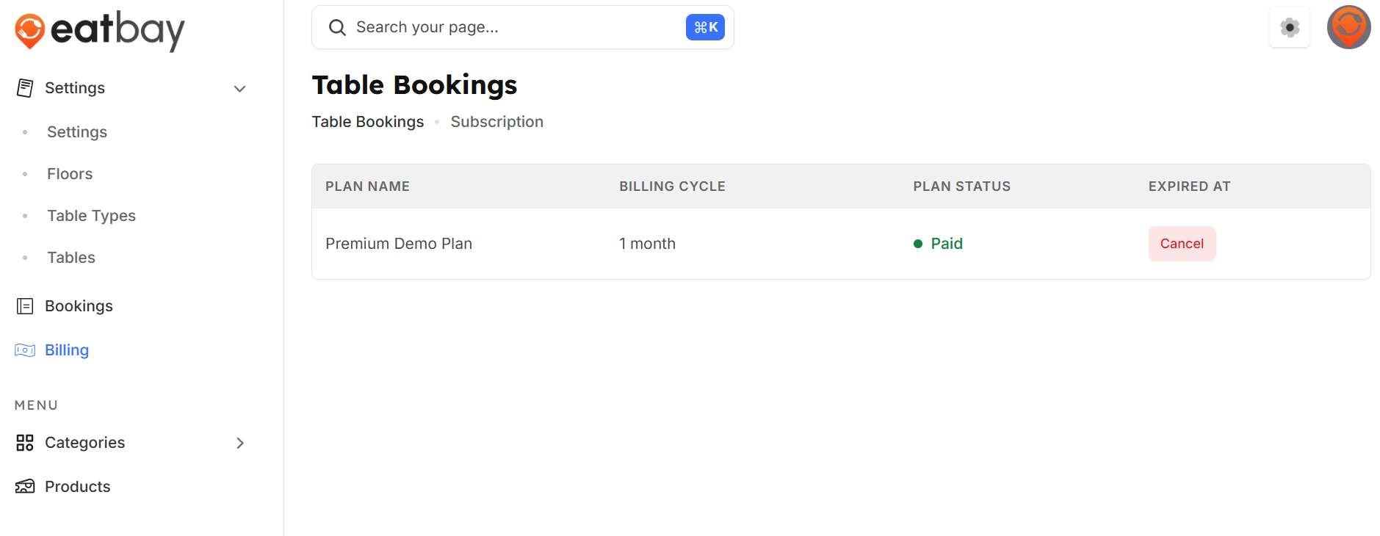Open the user profile avatar
This screenshot has width=1380, height=536.
1348,27
